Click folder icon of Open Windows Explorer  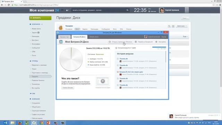[x=110, y=42]
